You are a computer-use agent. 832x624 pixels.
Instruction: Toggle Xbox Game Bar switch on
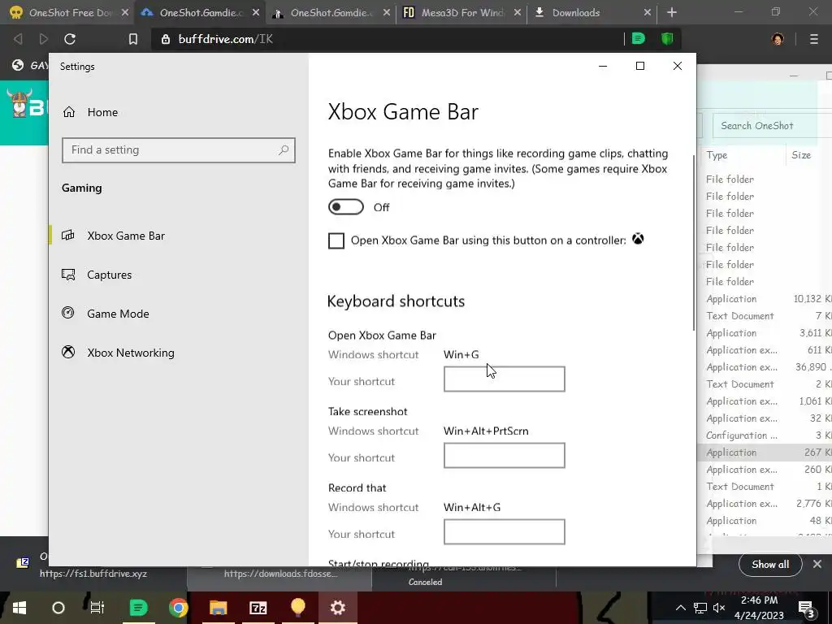(346, 207)
